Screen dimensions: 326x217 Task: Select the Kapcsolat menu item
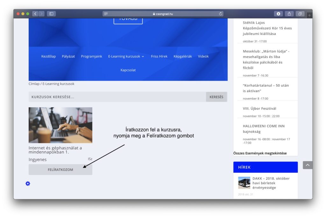point(128,70)
